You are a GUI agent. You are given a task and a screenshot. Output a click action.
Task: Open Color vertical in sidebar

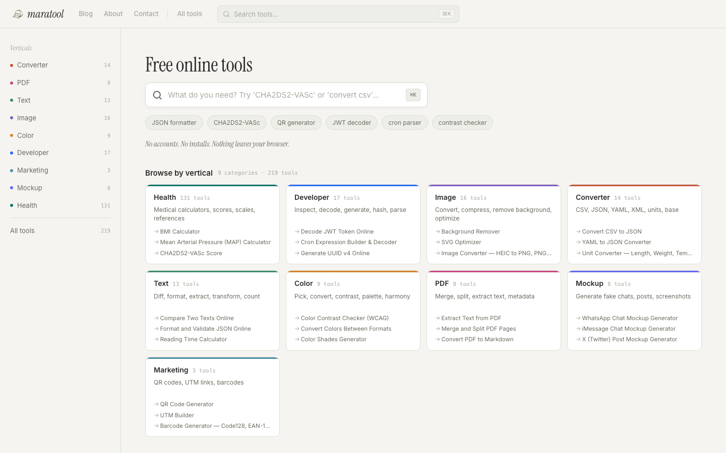[60, 135]
